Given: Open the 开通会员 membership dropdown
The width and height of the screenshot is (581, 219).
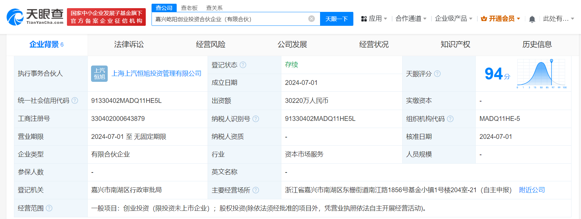Looking at the screenshot, I should [x=501, y=19].
